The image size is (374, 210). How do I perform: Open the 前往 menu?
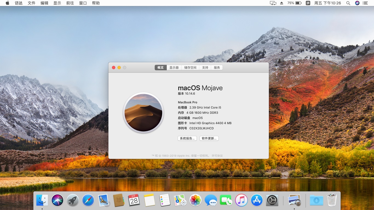(70, 3)
